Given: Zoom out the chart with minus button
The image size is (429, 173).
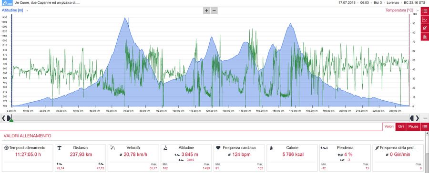Looking at the screenshot, I should (x=214, y=11).
